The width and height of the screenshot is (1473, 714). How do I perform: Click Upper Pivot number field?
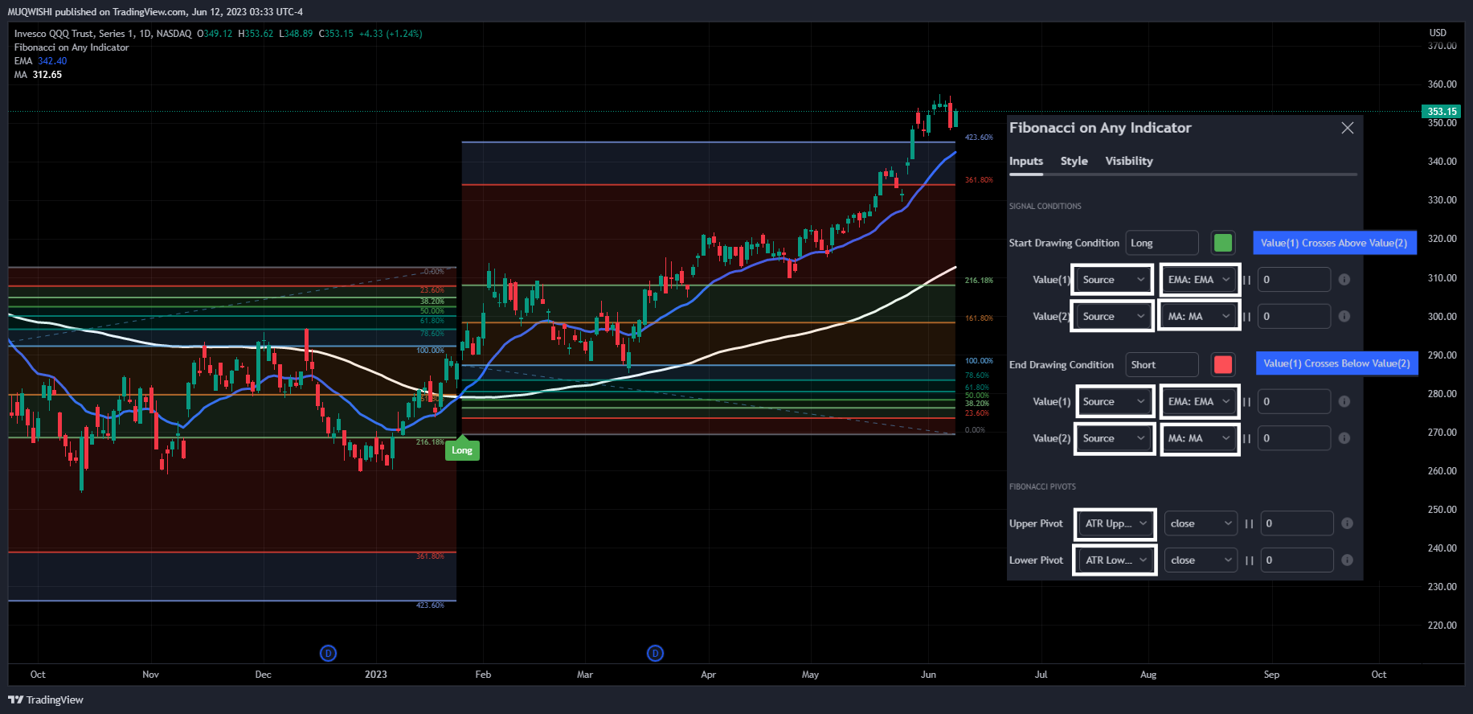tap(1297, 523)
